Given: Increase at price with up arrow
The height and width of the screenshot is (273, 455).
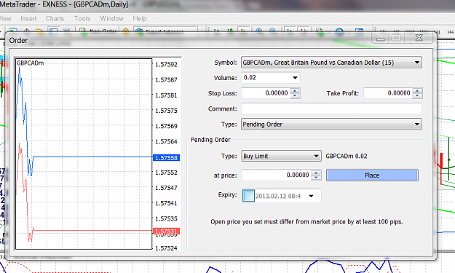Looking at the screenshot, I should coord(316,173).
